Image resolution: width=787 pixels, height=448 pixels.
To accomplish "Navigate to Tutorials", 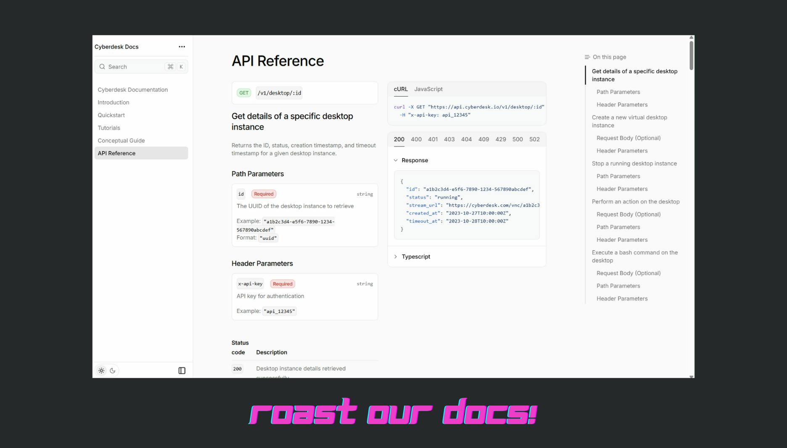I will pyautogui.click(x=109, y=128).
